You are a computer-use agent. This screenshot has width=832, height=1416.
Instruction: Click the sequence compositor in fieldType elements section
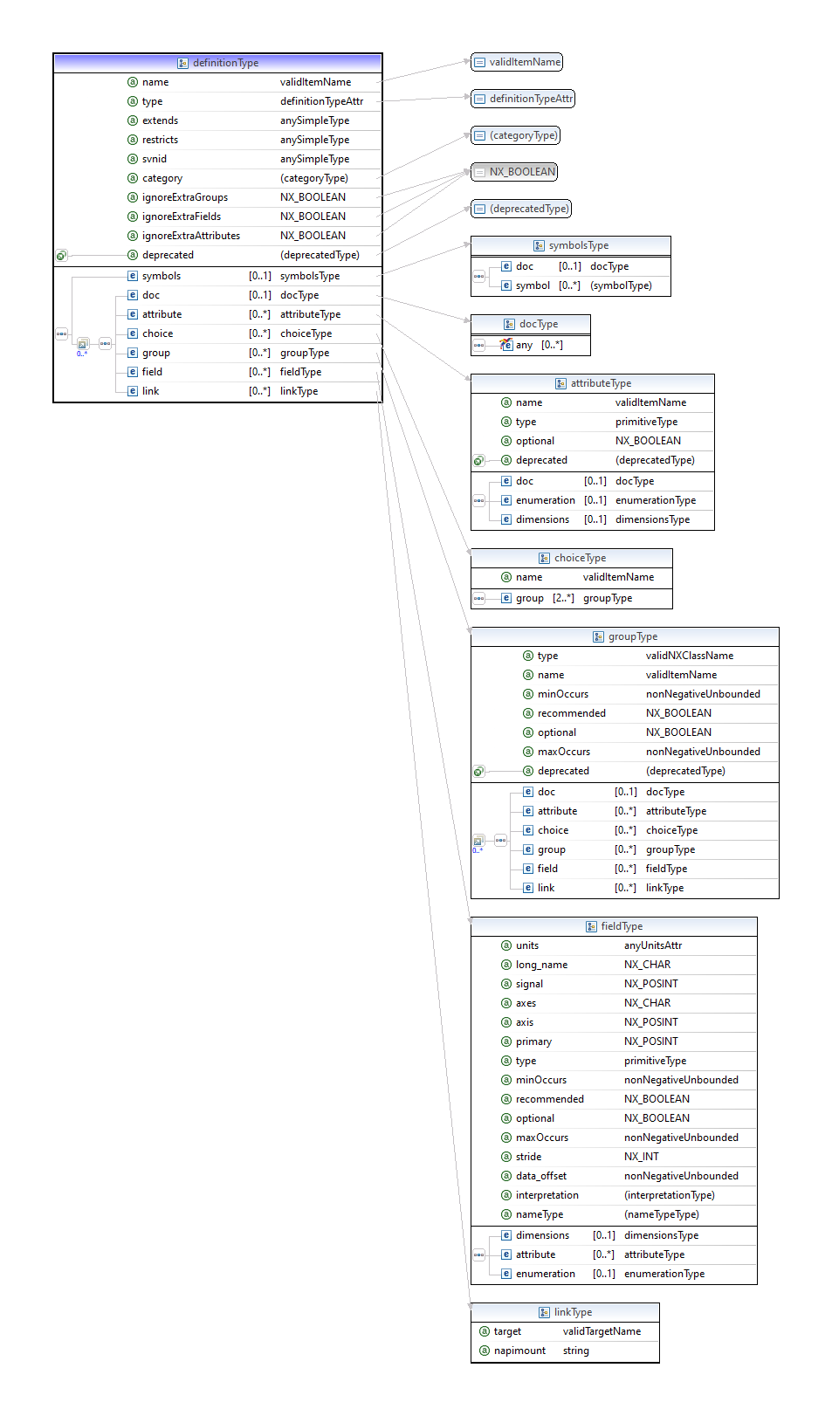click(478, 1254)
